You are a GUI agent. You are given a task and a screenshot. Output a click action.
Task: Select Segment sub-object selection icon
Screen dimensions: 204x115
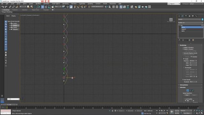click(190, 90)
